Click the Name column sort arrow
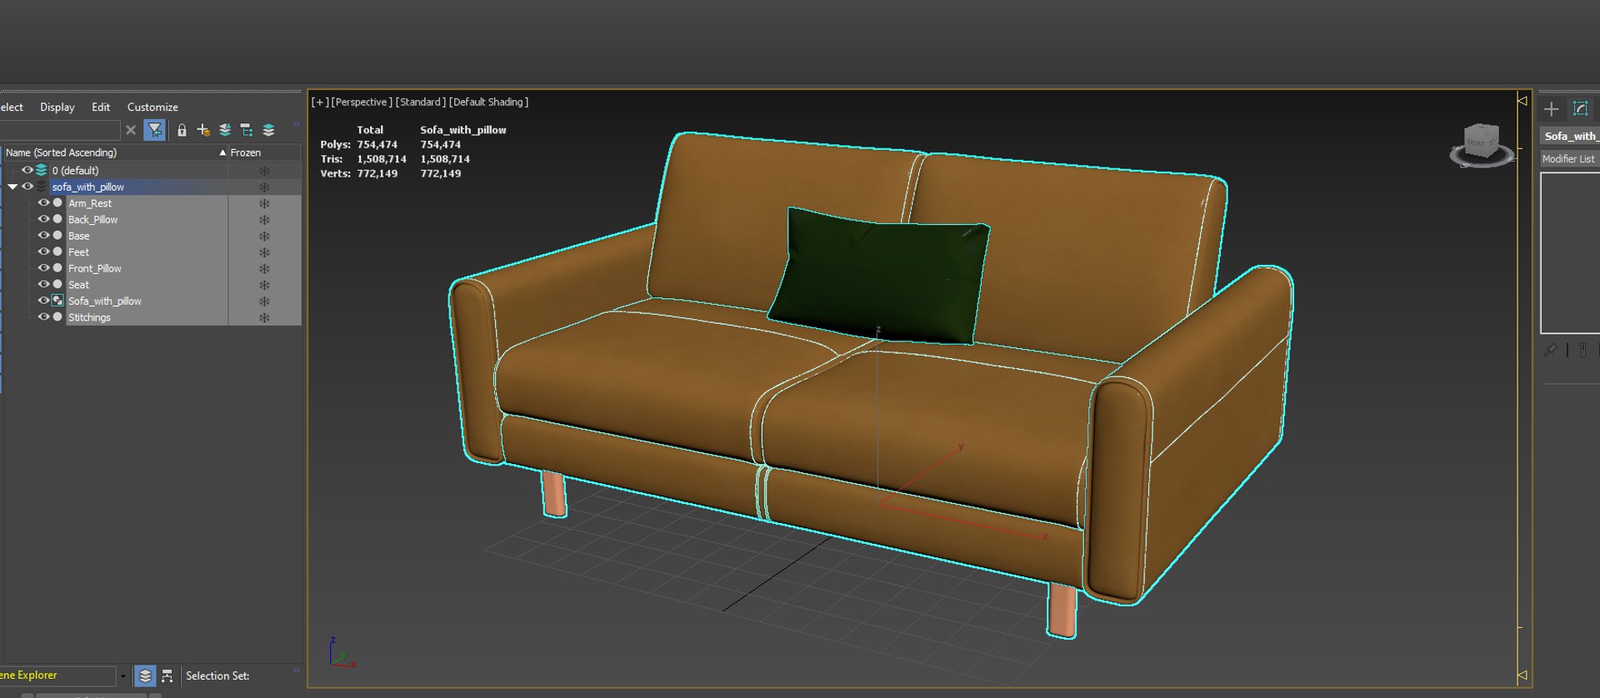 222,152
